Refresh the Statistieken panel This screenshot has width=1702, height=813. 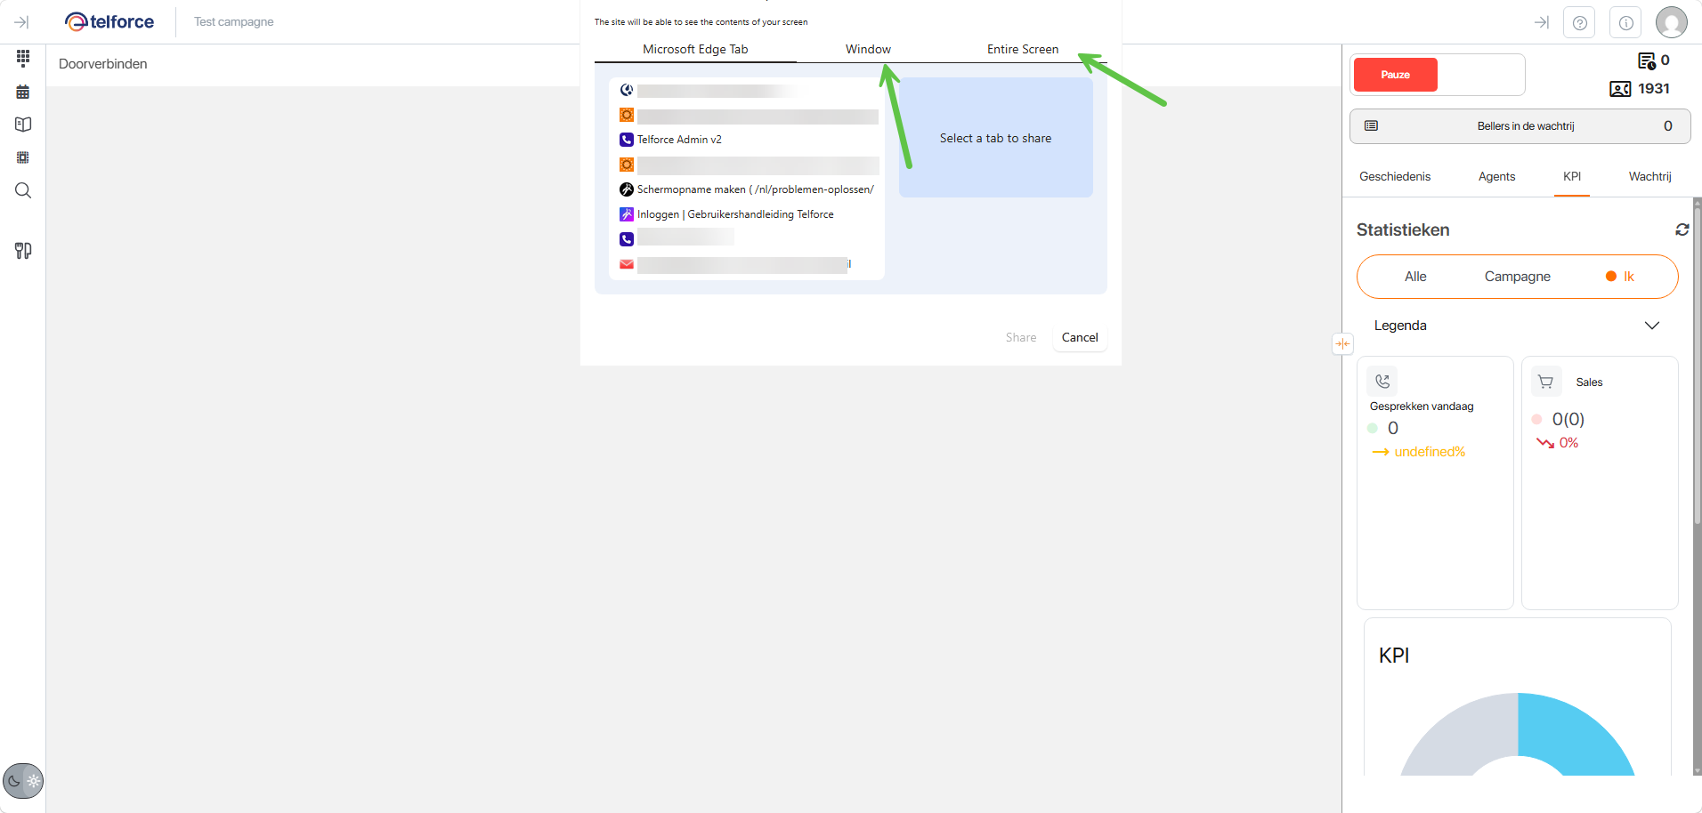[x=1682, y=229]
